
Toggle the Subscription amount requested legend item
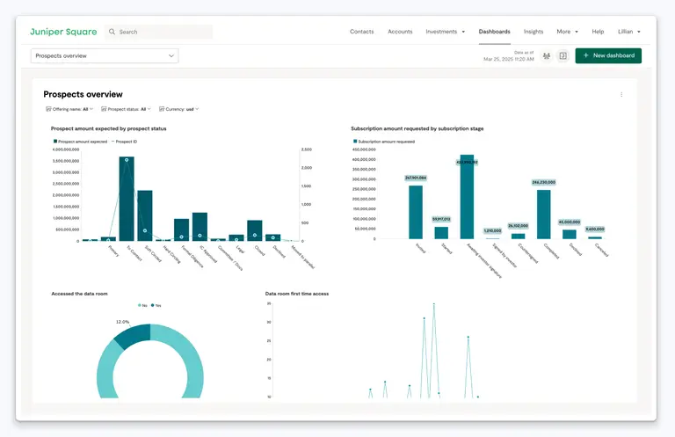pyautogui.click(x=384, y=142)
